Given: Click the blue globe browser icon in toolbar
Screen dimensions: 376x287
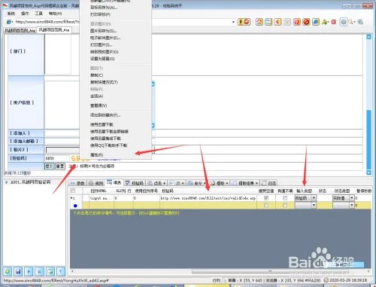Looking at the screenshot, I should click(316, 22).
